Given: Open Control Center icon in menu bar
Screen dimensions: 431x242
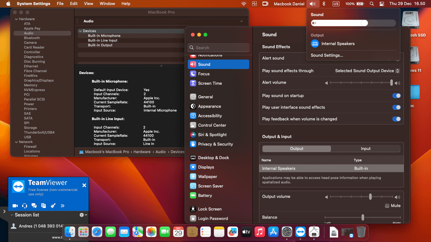Looking at the screenshot, I should pyautogui.click(x=382, y=4).
